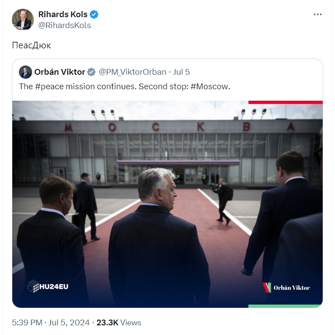Click the verified badge next to Rihards Kols
Screen dimensions: 335x335
pyautogui.click(x=94, y=15)
